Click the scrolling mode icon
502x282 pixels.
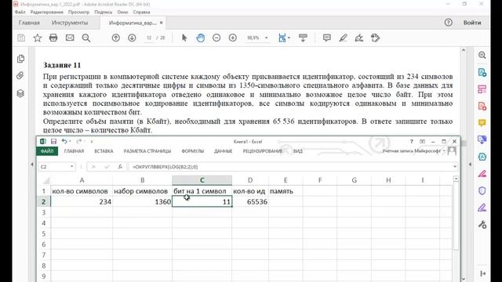point(303,38)
